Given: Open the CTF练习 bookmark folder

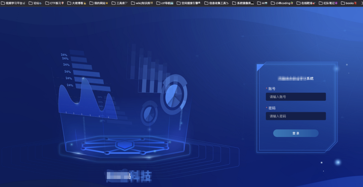Looking at the screenshot, I should [55, 3].
